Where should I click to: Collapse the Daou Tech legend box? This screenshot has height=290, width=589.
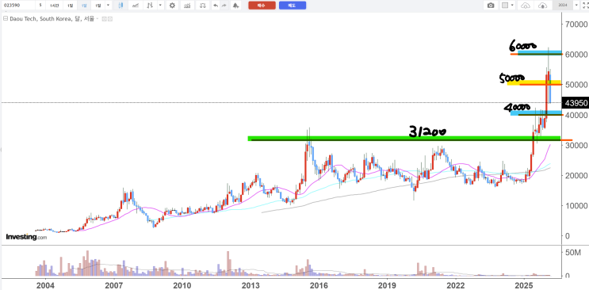[6, 18]
